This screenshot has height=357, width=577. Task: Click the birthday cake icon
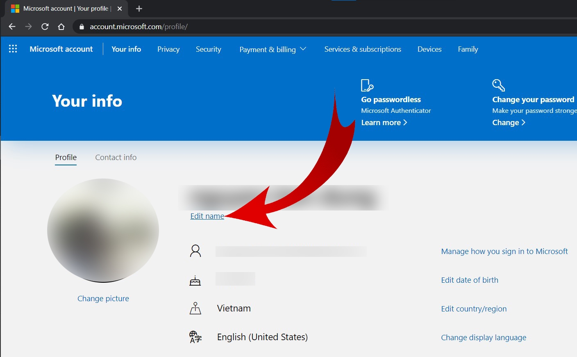[195, 280]
